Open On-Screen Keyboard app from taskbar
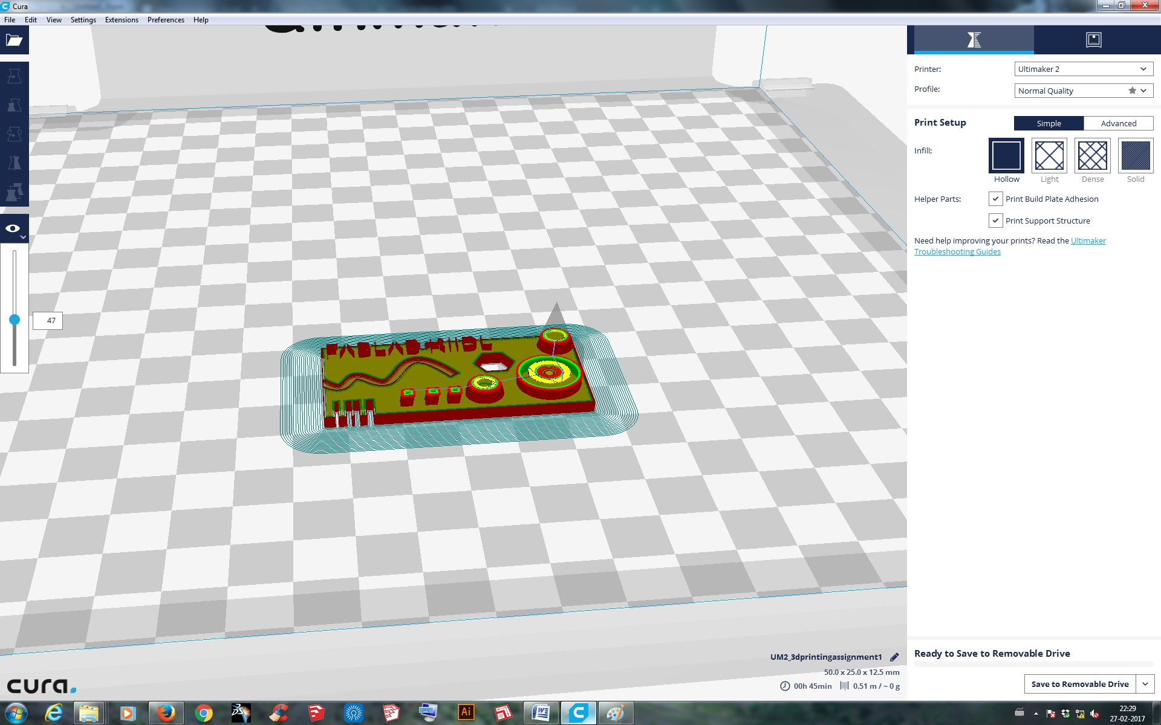Screen dimensions: 1161x725 coord(428,714)
